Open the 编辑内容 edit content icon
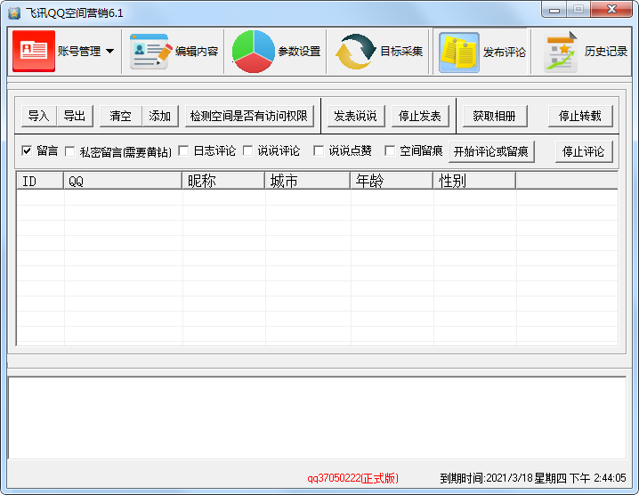 click(150, 52)
